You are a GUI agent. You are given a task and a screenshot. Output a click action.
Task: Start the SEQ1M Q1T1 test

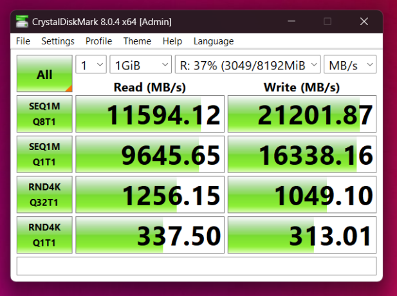click(x=44, y=154)
